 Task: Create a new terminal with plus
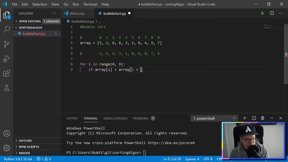[x=244, y=118]
